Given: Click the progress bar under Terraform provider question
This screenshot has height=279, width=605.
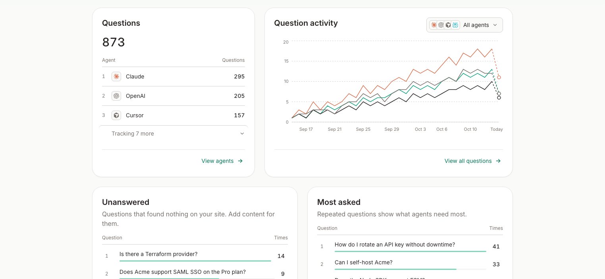Looking at the screenshot, I should (195, 261).
